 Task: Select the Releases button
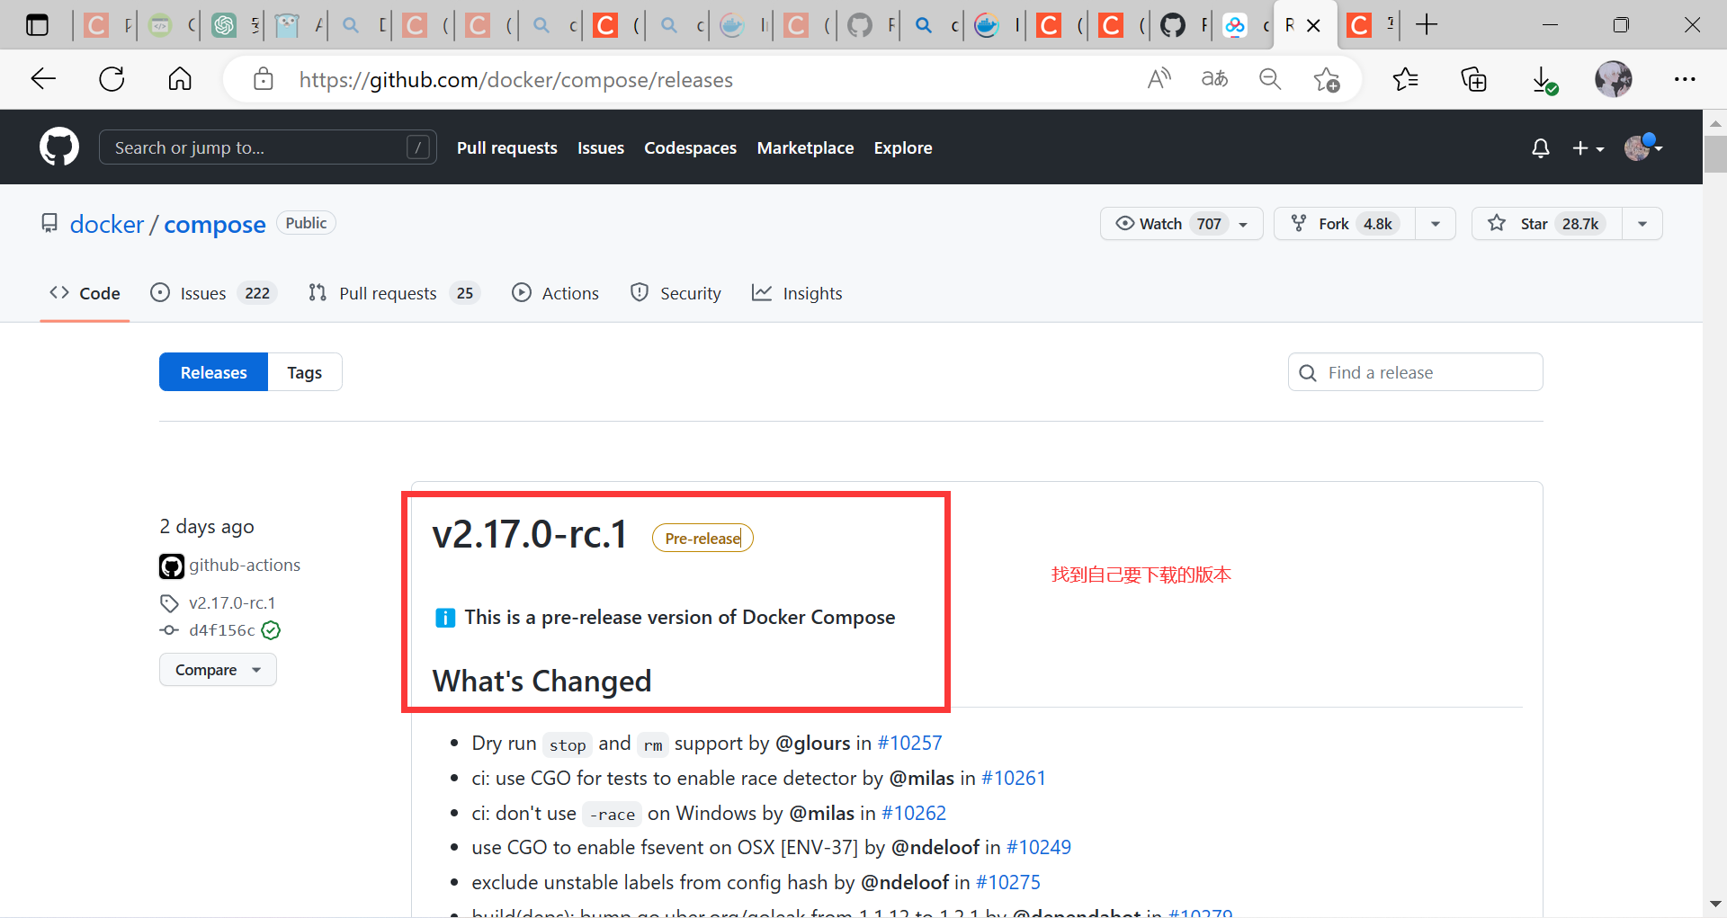pyautogui.click(x=213, y=372)
